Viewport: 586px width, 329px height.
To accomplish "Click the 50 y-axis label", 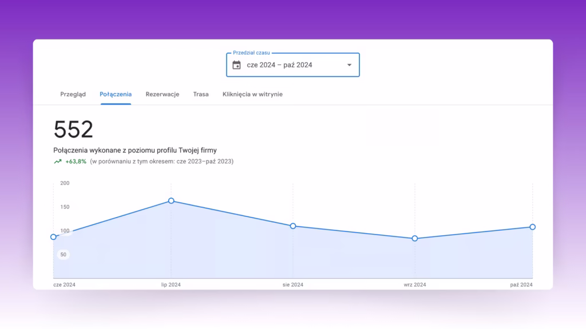I will click(63, 255).
